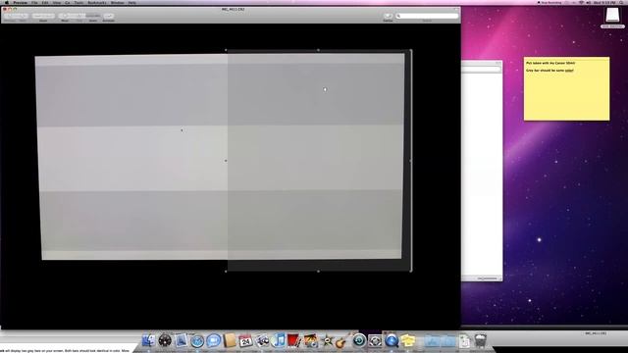Click the white window behind Preview
The image size is (628, 353).
point(482,171)
